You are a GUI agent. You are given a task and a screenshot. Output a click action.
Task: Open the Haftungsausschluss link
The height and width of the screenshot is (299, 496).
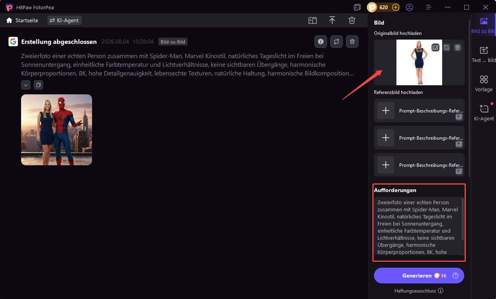coord(415,290)
